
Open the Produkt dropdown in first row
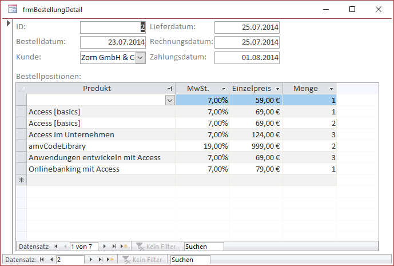(x=170, y=101)
